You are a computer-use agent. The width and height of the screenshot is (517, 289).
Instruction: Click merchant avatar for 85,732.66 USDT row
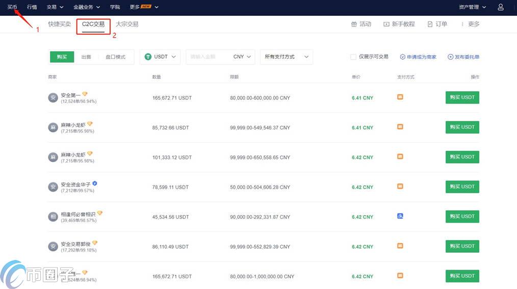click(x=53, y=127)
